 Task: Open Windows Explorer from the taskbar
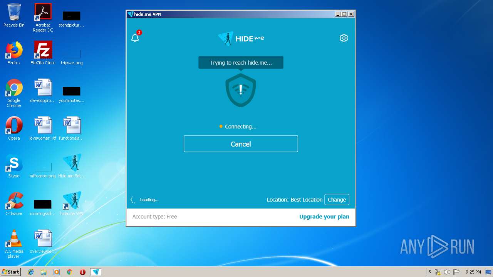(x=44, y=272)
